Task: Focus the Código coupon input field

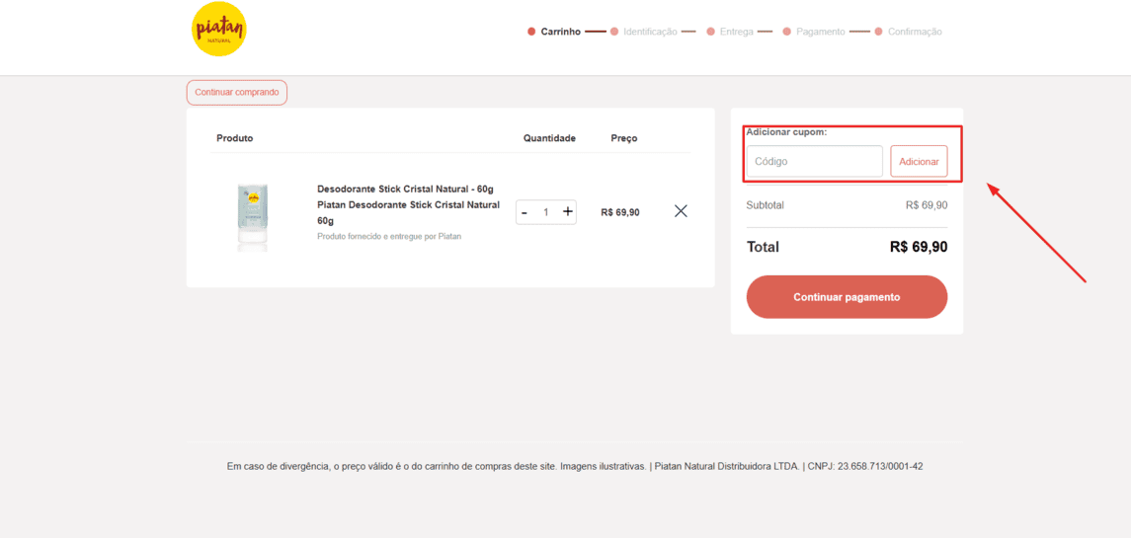Action: (x=814, y=162)
